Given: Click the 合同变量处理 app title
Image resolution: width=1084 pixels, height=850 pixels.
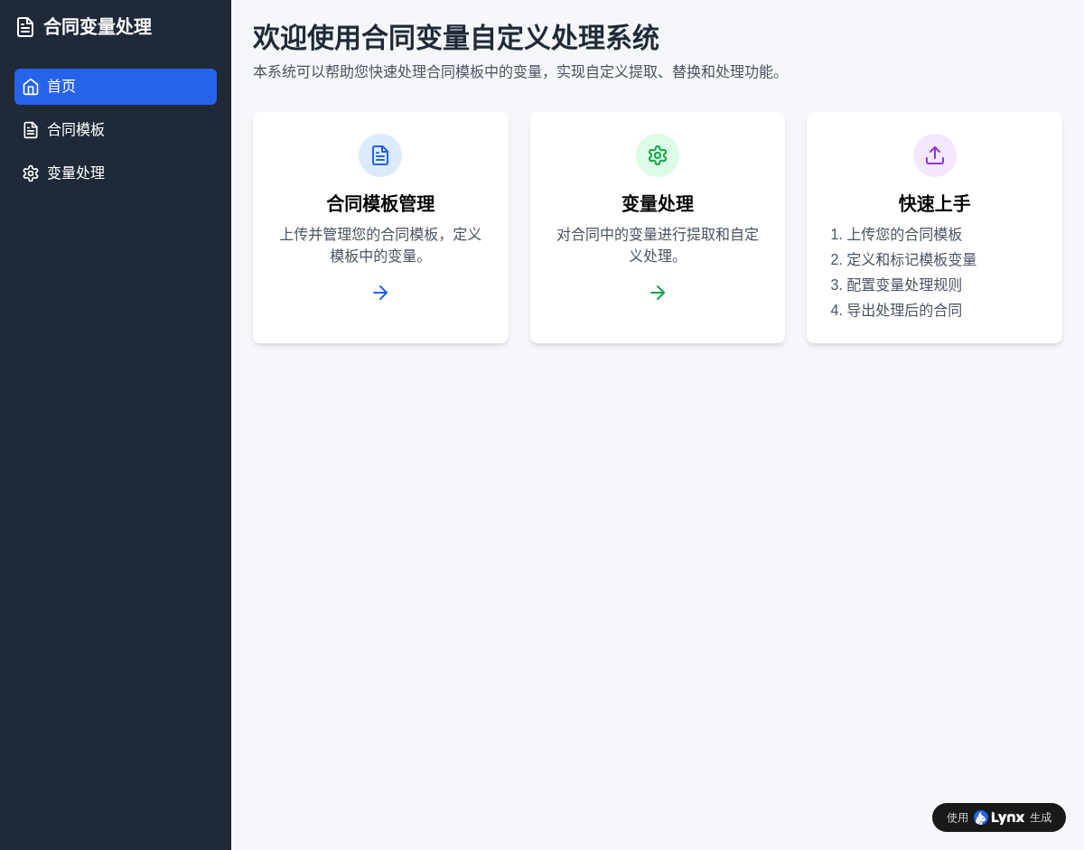Looking at the screenshot, I should [x=98, y=27].
